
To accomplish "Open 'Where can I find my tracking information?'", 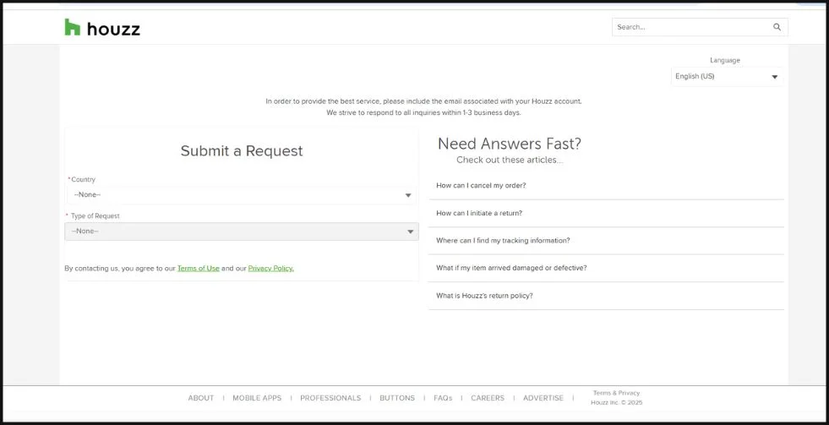I will pyautogui.click(x=503, y=241).
